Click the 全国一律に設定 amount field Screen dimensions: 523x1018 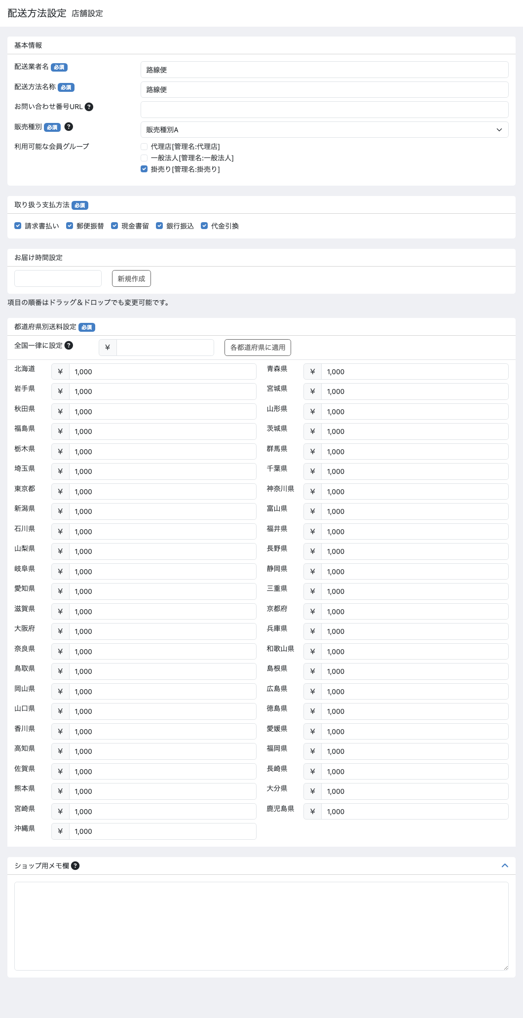(165, 347)
